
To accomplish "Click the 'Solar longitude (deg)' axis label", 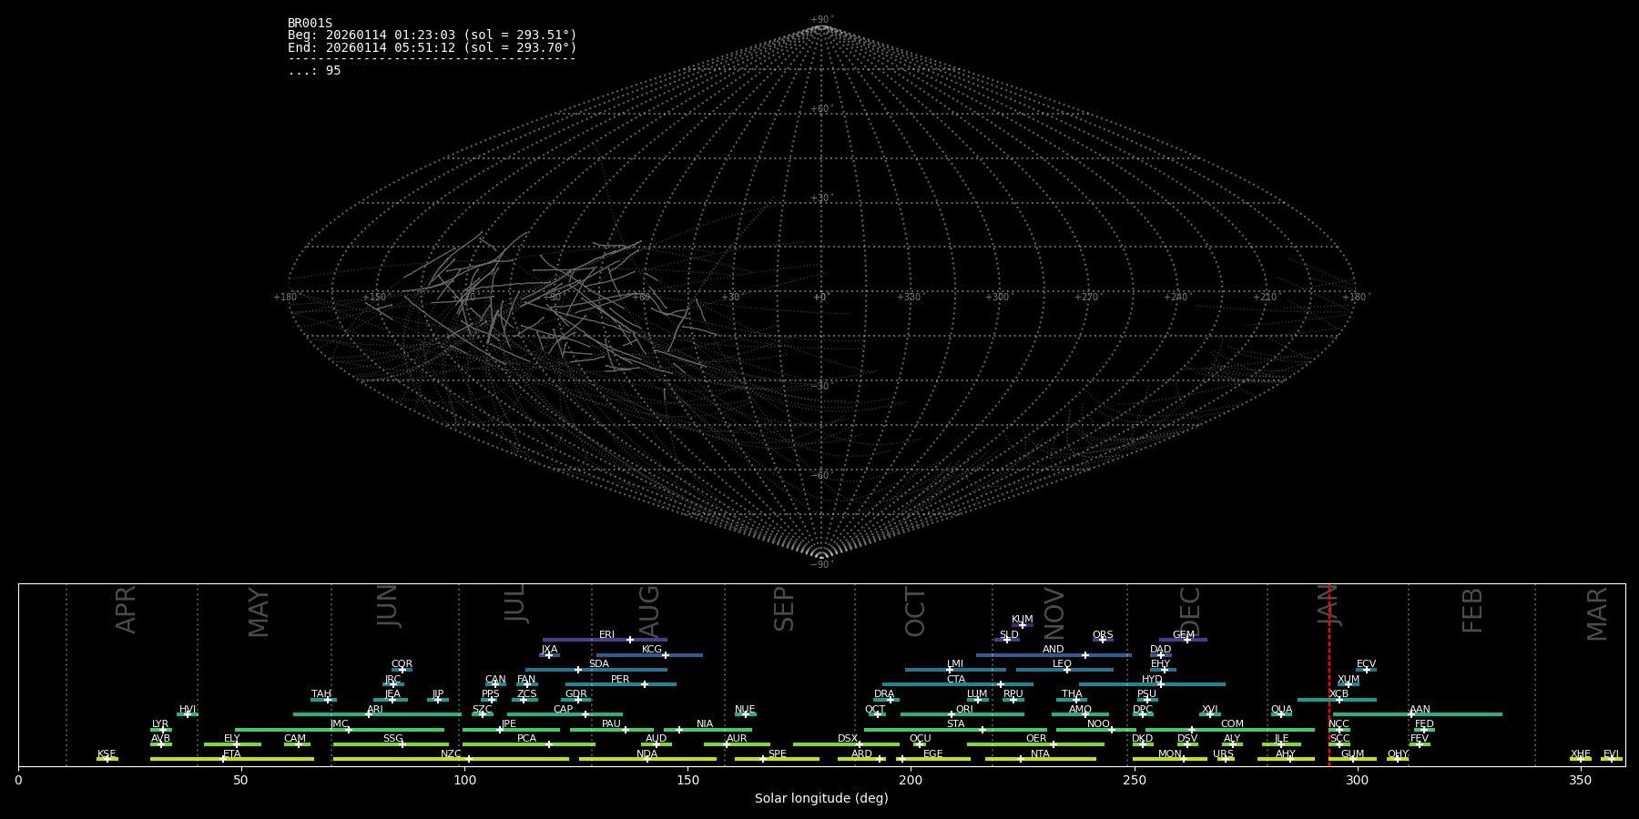I will click(x=821, y=799).
